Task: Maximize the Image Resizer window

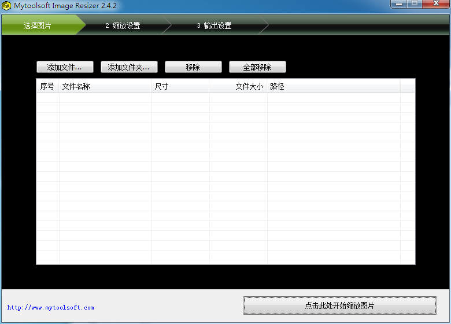Action: click(415, 3)
